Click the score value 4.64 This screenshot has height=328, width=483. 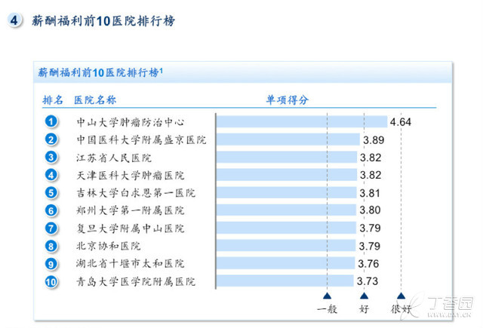(401, 122)
